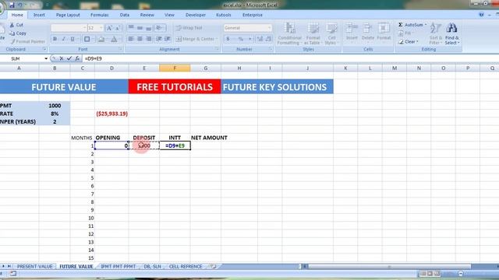Click the Cut scissors icon
Image resolution: width=499 pixels, height=280 pixels.
pos(12,25)
